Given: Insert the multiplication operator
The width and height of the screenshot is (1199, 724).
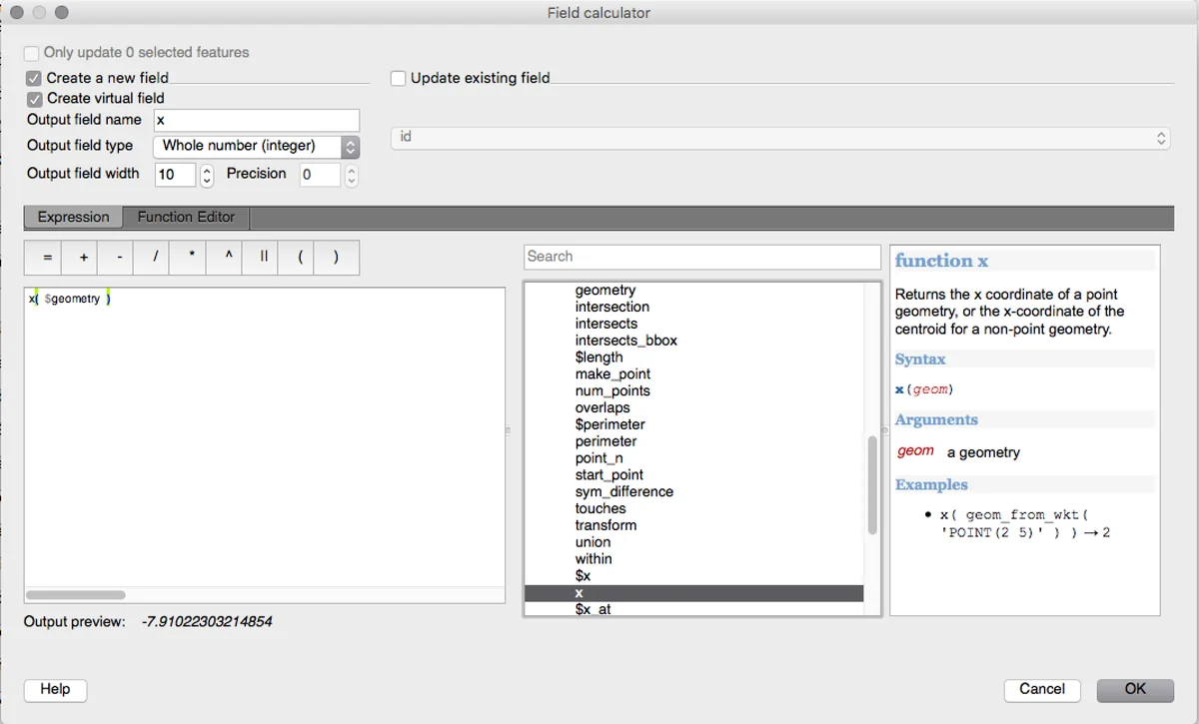Looking at the screenshot, I should point(191,258).
